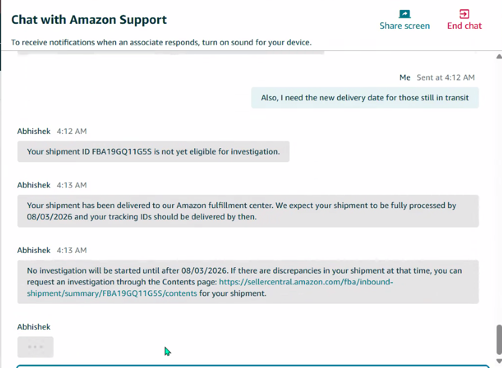This screenshot has height=368, width=502.
Task: Click the Share screen text label
Action: coord(405,26)
